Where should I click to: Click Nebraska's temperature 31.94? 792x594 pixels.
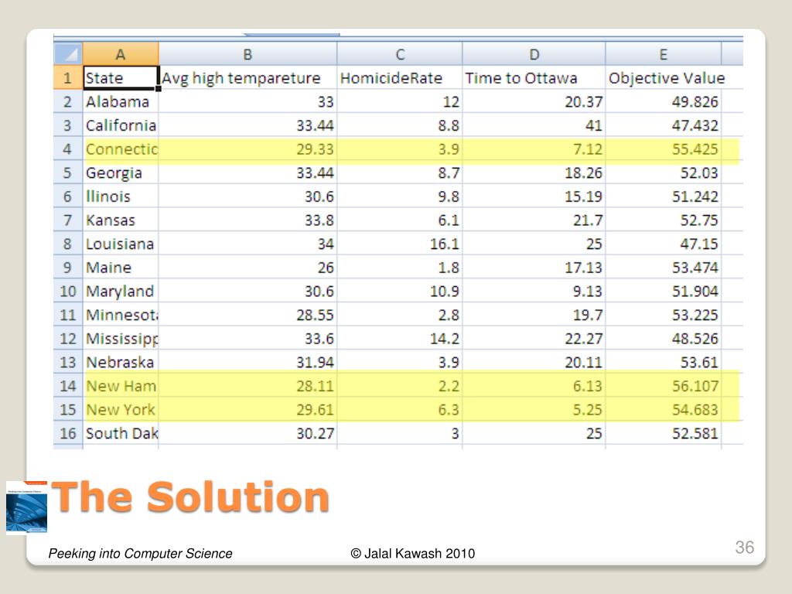247,362
